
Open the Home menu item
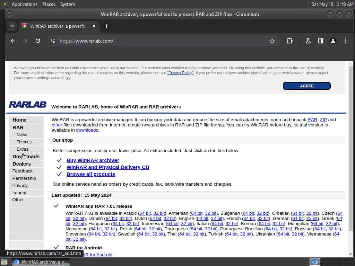point(19,120)
